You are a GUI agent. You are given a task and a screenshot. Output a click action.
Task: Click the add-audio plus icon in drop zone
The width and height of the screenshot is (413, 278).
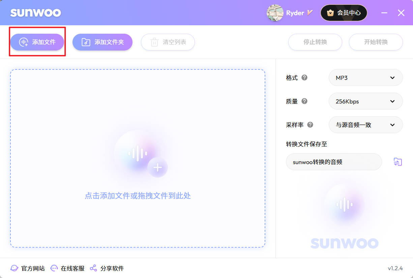click(x=158, y=167)
